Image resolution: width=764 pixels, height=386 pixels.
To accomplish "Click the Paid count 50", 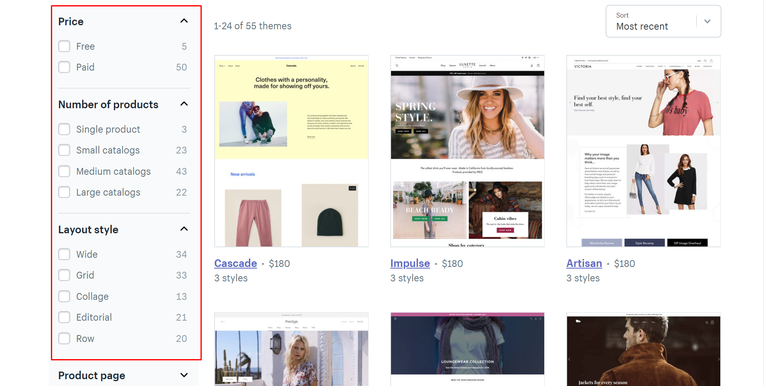I will point(181,67).
